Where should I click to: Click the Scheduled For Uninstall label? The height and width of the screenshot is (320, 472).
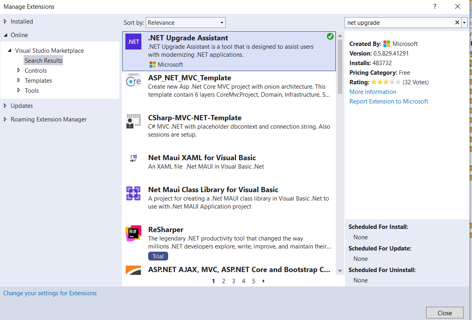[x=382, y=270]
